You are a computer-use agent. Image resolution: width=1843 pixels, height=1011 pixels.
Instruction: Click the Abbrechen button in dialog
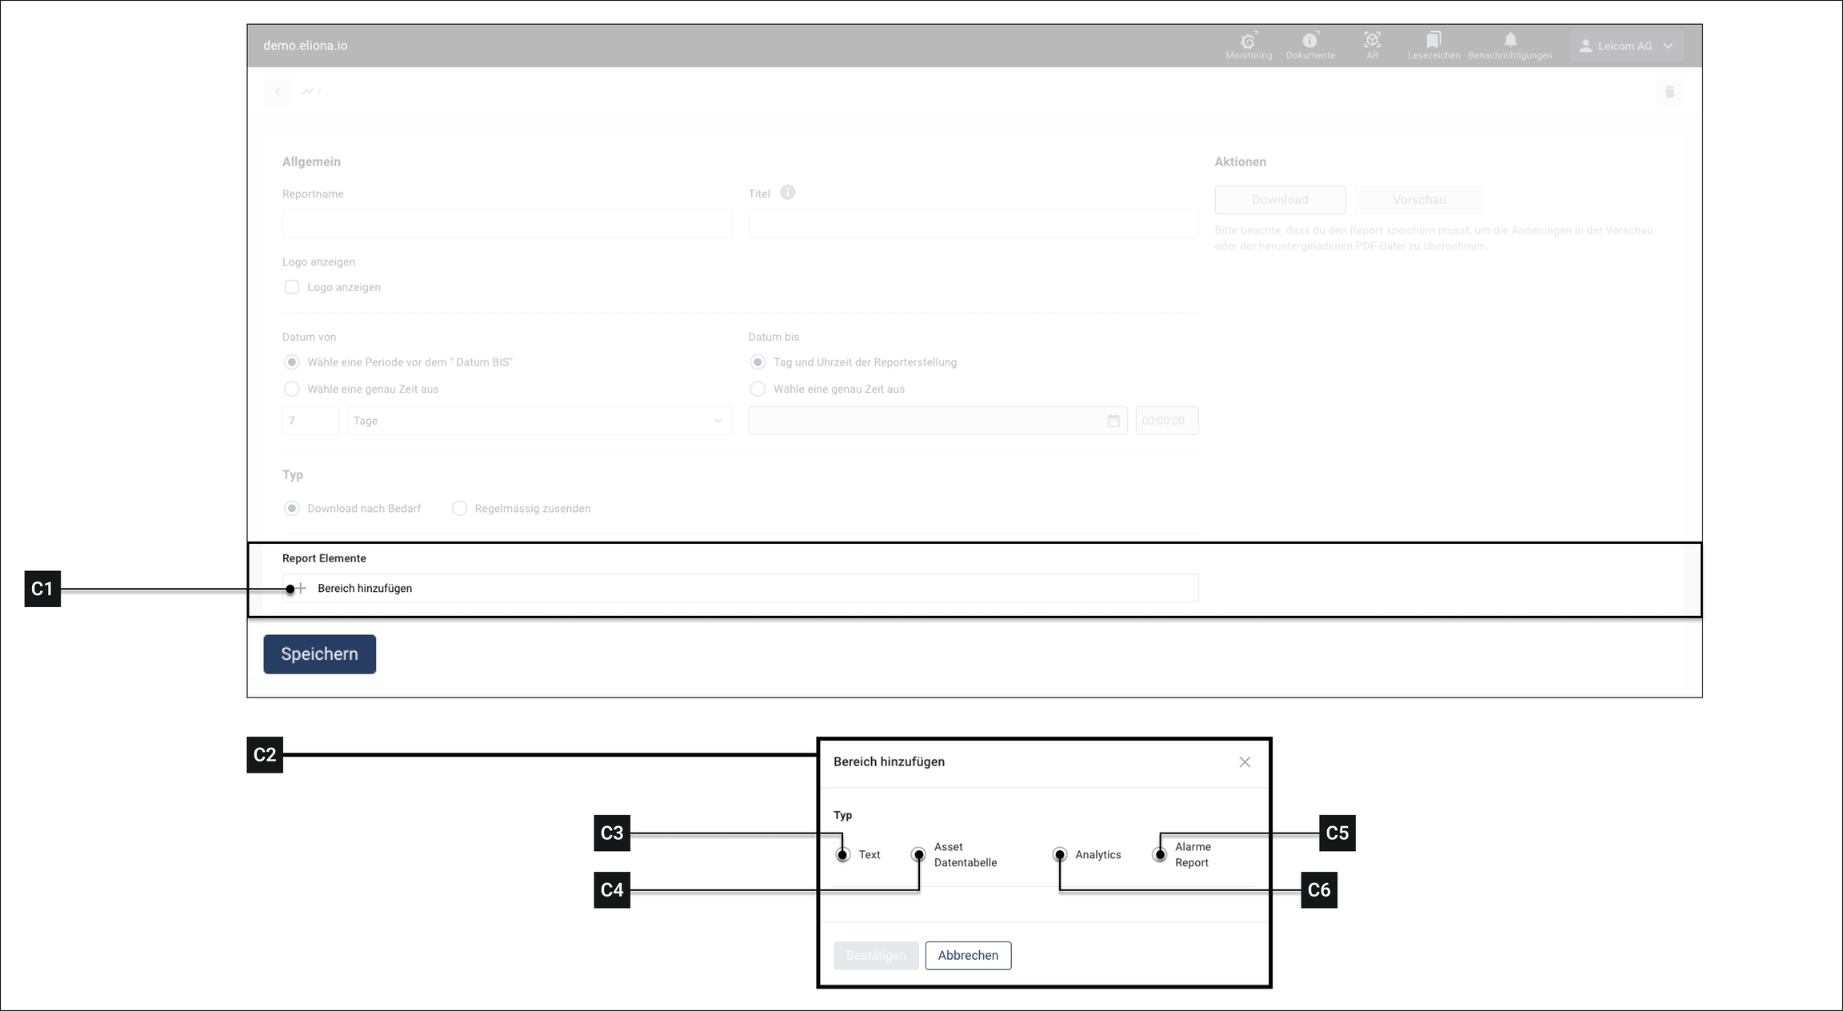coord(967,956)
